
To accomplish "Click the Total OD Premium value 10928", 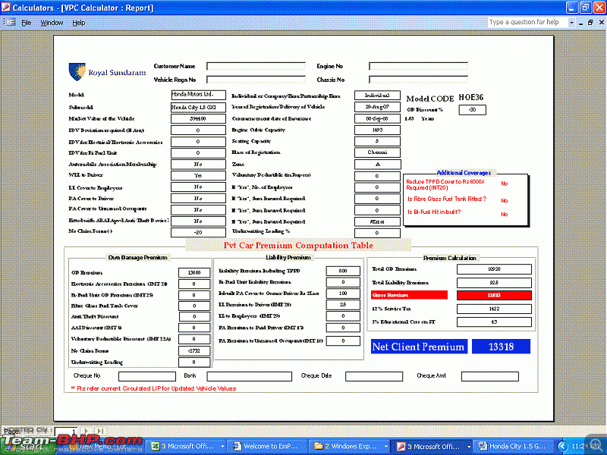I will 495,269.
